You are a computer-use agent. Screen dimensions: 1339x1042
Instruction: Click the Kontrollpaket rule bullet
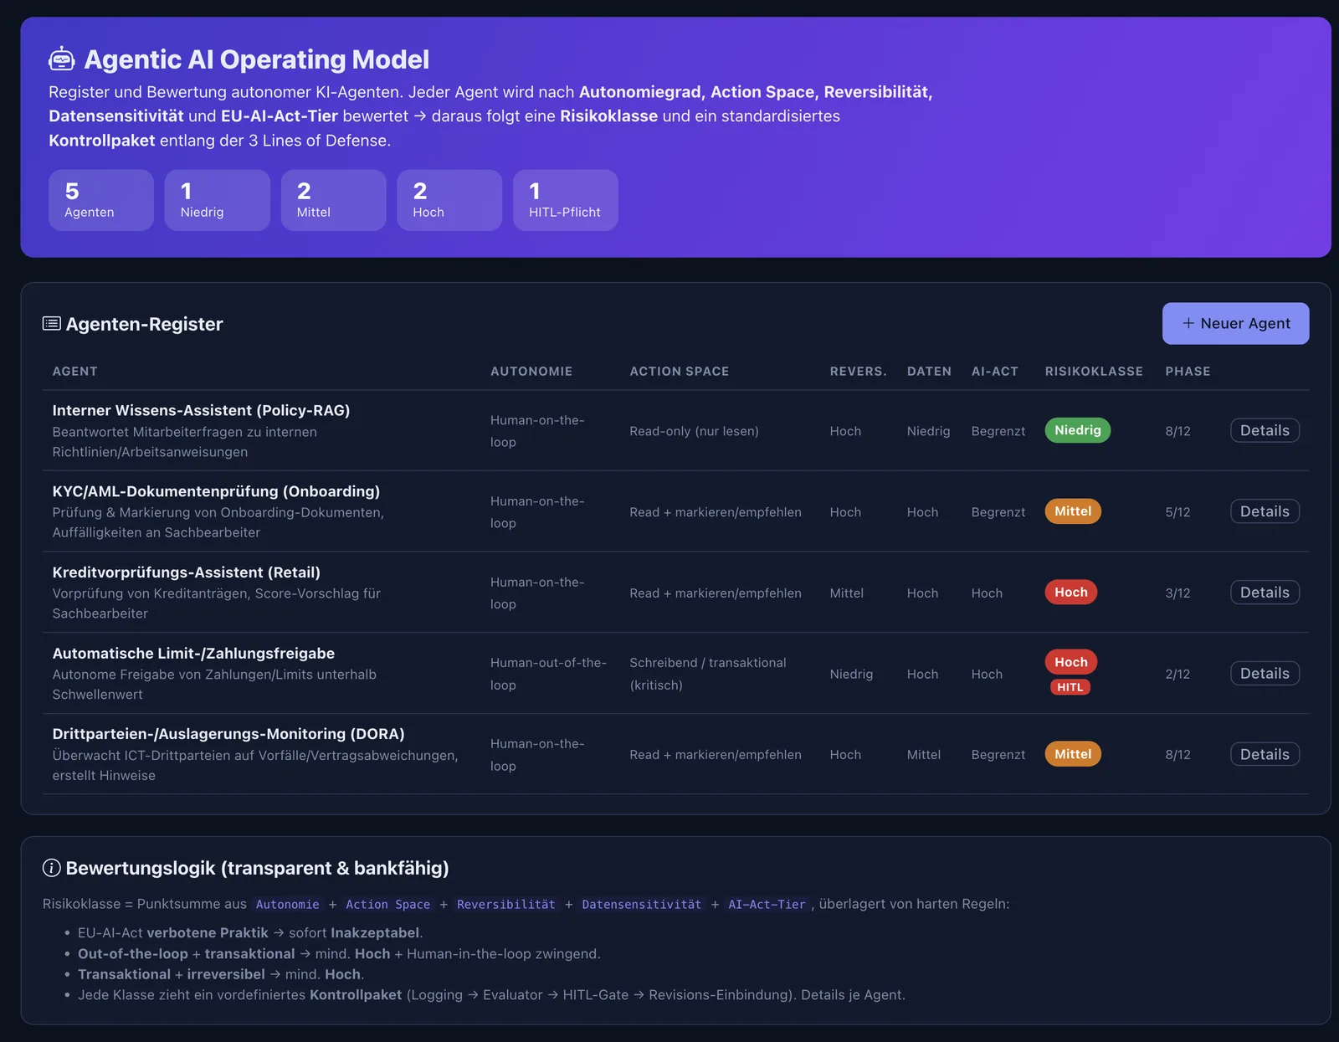click(491, 995)
